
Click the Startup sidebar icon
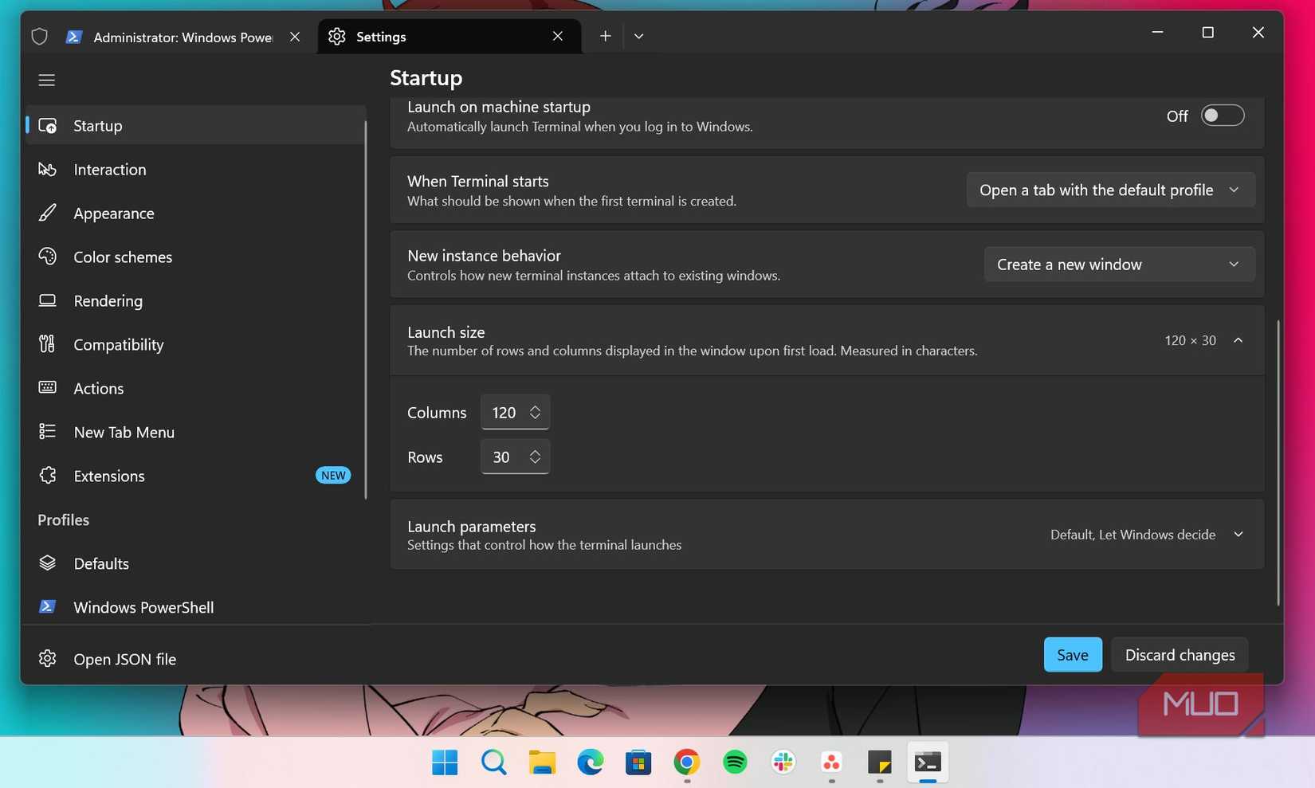[x=48, y=126]
